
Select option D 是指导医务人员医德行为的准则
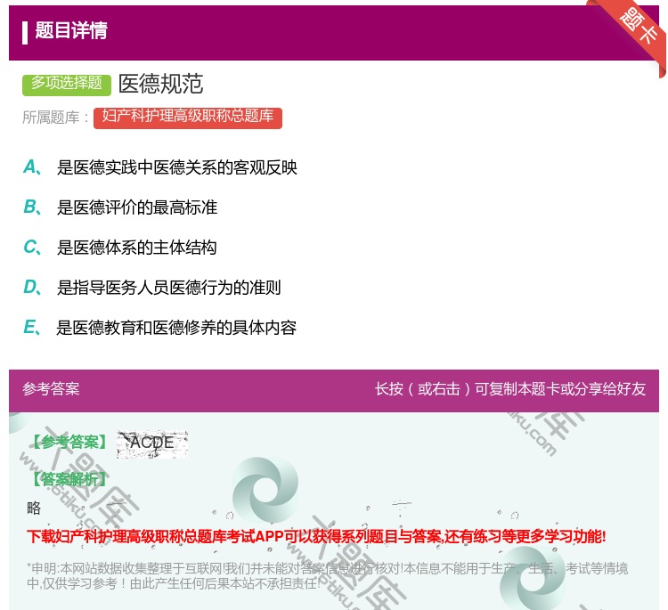point(152,288)
